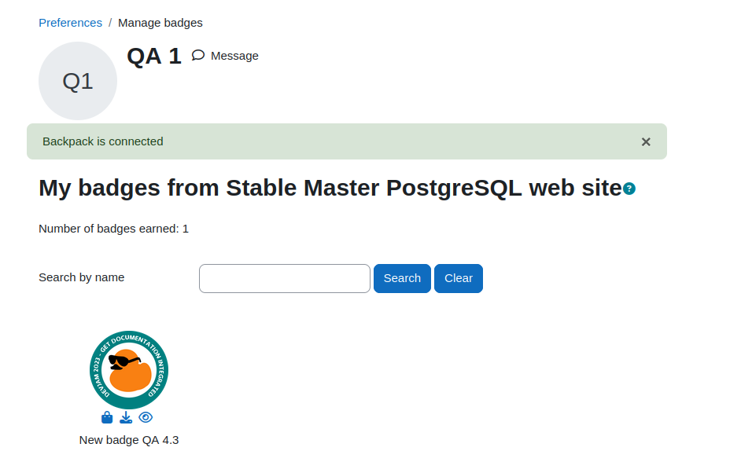
Task: Select the Backpack is connected message text
Action: [x=103, y=141]
